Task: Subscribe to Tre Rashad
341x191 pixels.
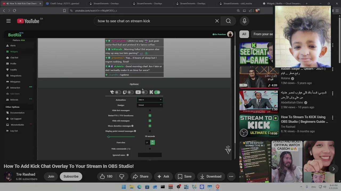Action: click(71, 176)
